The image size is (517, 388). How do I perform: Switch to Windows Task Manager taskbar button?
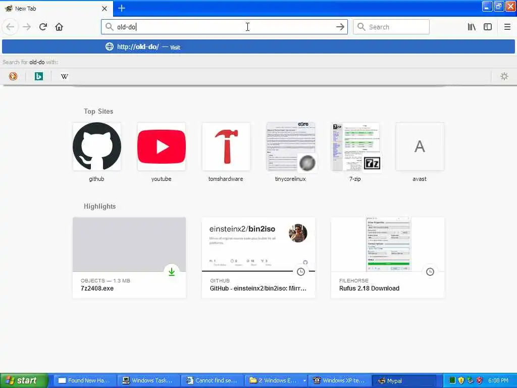coord(148,381)
